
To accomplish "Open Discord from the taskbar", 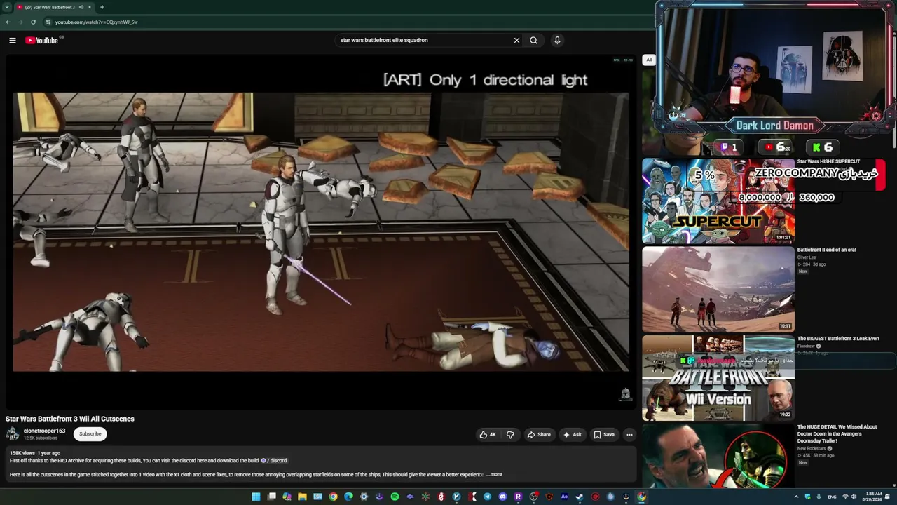I will click(502, 497).
